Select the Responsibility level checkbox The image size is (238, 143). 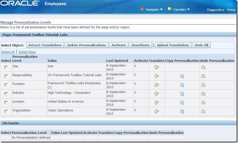click(6, 76)
